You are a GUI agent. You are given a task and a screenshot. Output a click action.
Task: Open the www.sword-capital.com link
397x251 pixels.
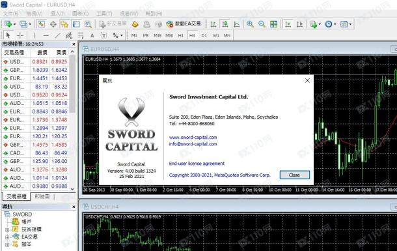[x=193, y=137]
